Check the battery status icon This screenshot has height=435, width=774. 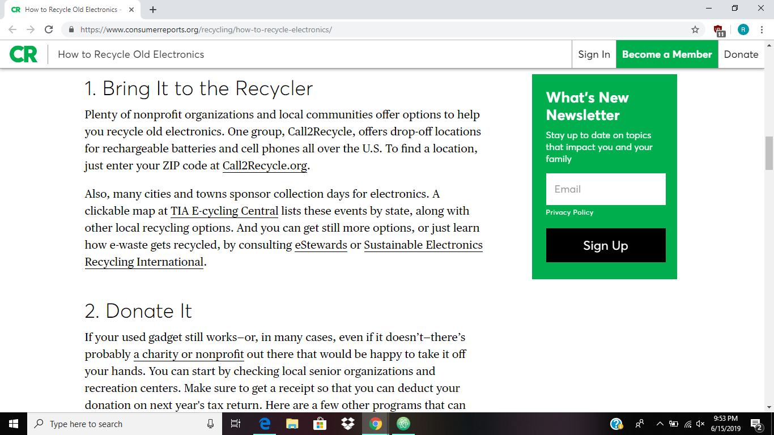673,424
